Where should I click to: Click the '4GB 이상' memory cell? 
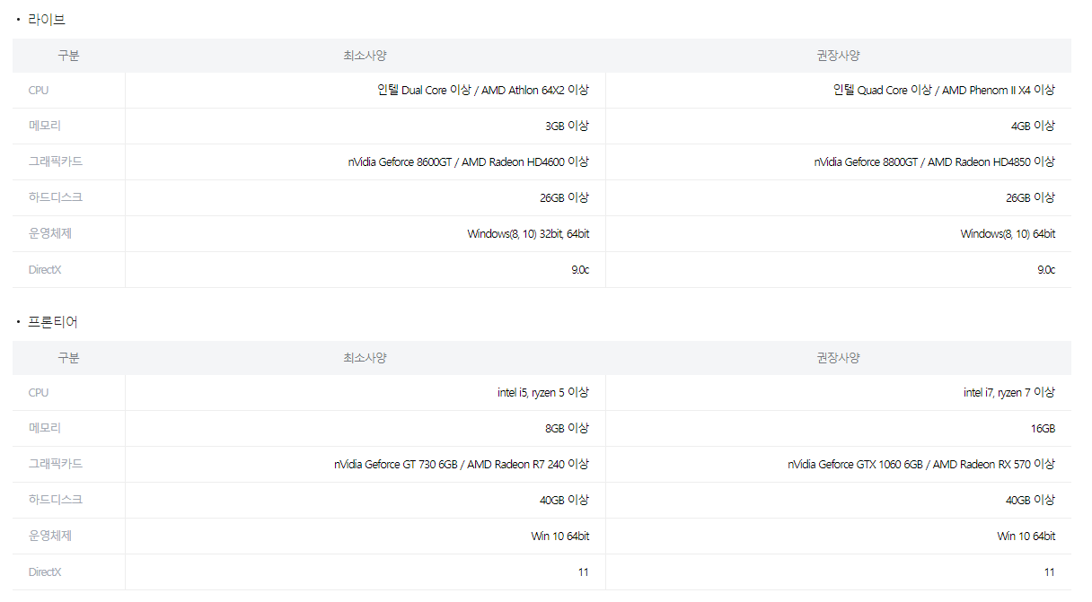[1033, 127]
